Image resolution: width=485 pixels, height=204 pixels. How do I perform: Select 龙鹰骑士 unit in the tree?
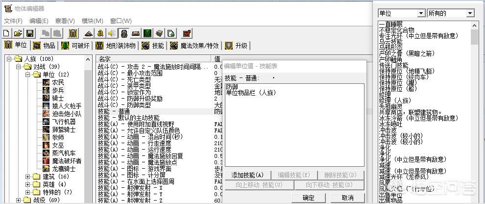(64, 169)
